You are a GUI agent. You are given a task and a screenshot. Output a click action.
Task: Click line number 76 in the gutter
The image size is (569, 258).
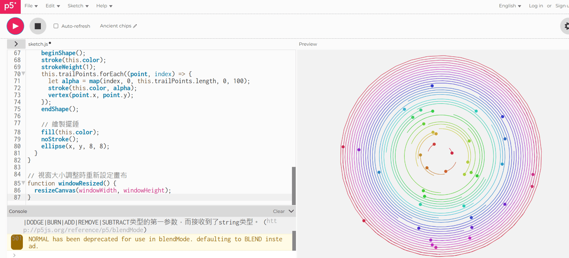[x=17, y=116]
